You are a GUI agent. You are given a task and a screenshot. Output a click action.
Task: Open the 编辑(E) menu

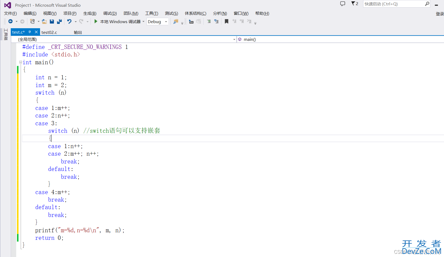[30, 13]
